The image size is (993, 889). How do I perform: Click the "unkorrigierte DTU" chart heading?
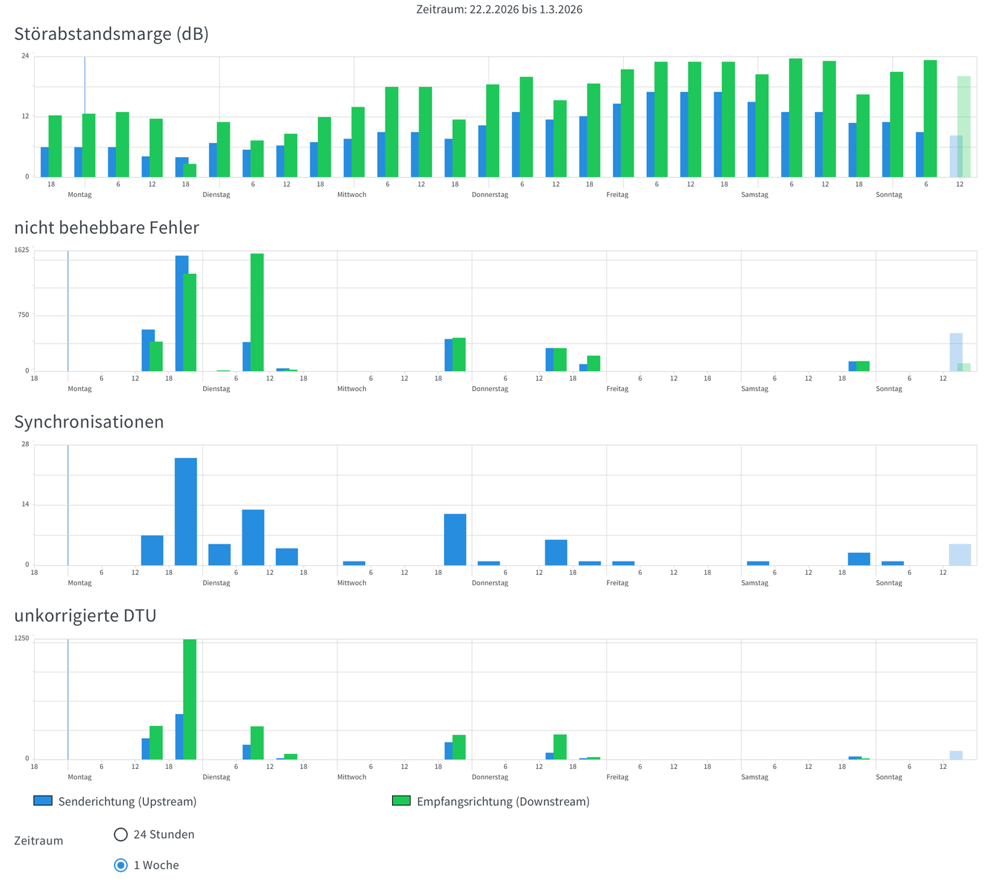[x=85, y=616]
